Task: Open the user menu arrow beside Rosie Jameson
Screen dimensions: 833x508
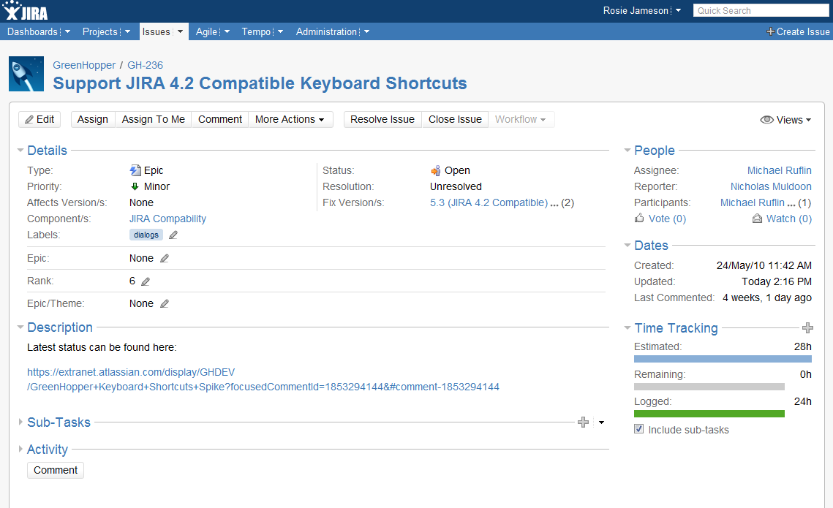Action: [679, 11]
